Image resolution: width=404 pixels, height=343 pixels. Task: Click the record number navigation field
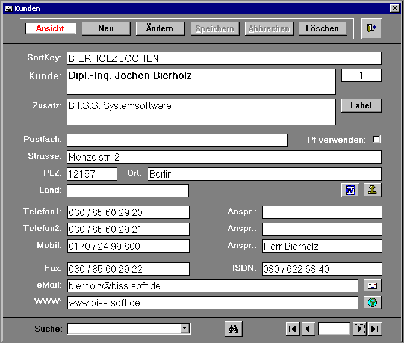click(334, 329)
